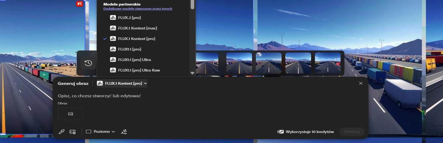
Task: Focus the prompt field Opisz, co chcesz stworzyć
Action: (210, 96)
